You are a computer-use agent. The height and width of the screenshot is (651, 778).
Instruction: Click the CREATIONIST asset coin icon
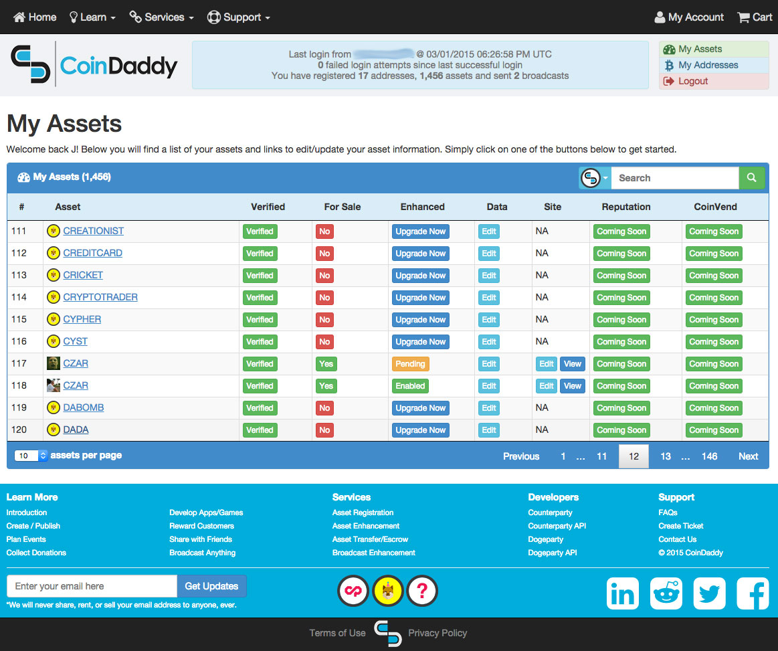(53, 231)
